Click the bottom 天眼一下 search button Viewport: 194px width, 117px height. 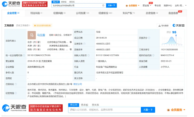coord(148,110)
